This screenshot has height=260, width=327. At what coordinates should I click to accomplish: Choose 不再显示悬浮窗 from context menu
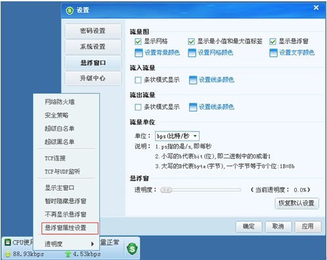tap(66, 215)
